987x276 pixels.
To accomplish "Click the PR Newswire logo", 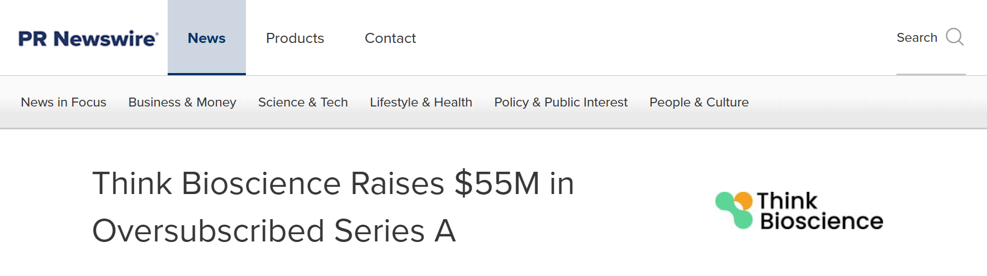I will 88,38.
